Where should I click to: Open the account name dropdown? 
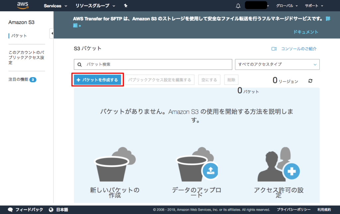click(x=257, y=5)
